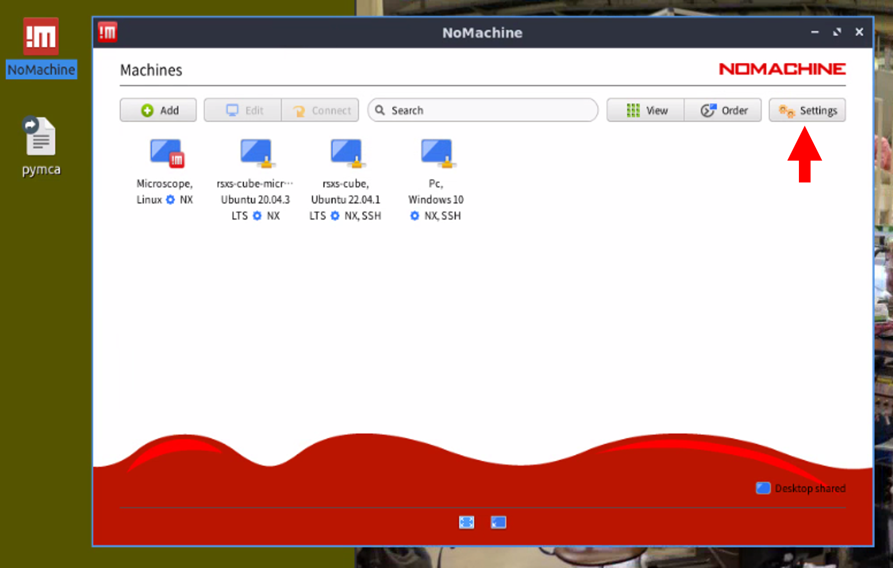Maximize the NoMachine window
The width and height of the screenshot is (893, 568).
[837, 32]
